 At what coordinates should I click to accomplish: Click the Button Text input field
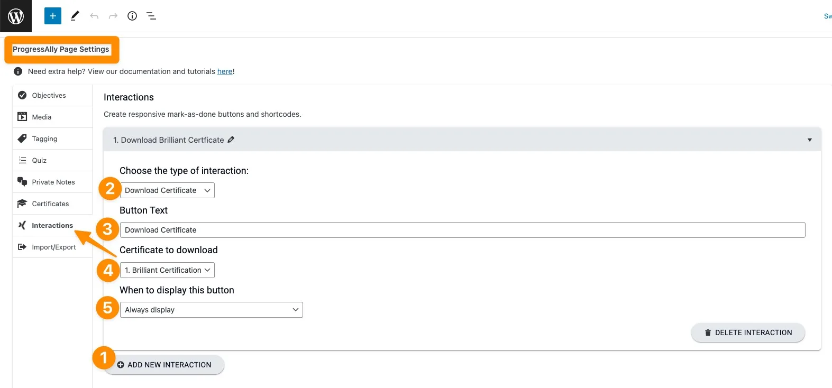(463, 230)
